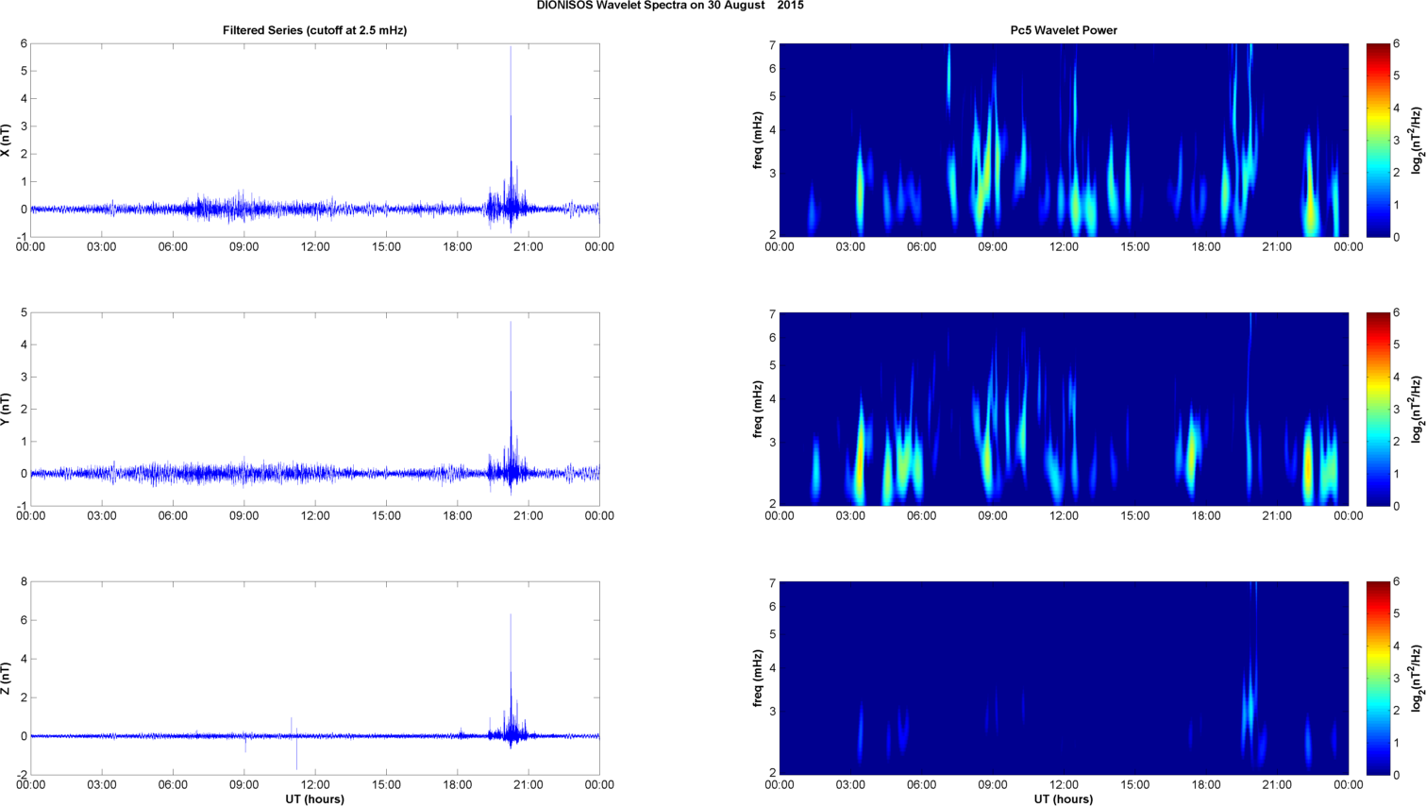This screenshot has width=1426, height=806.
Task: Click the log2(nT²/Hz) label of the middle color bar
Action: (x=1417, y=410)
